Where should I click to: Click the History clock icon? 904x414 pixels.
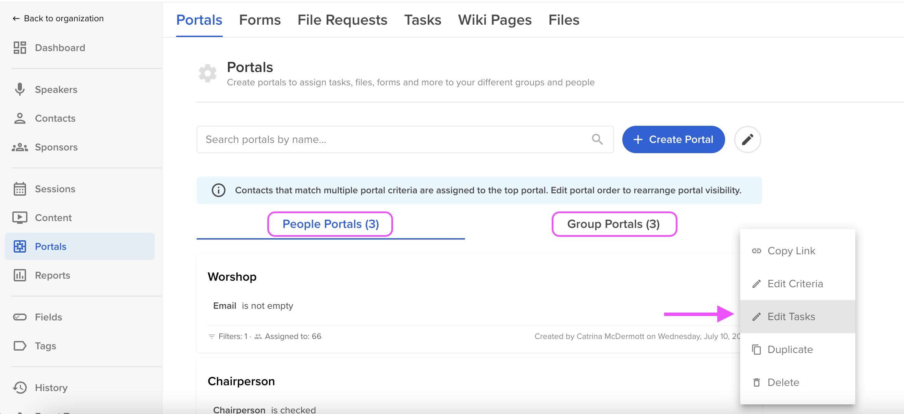point(20,387)
